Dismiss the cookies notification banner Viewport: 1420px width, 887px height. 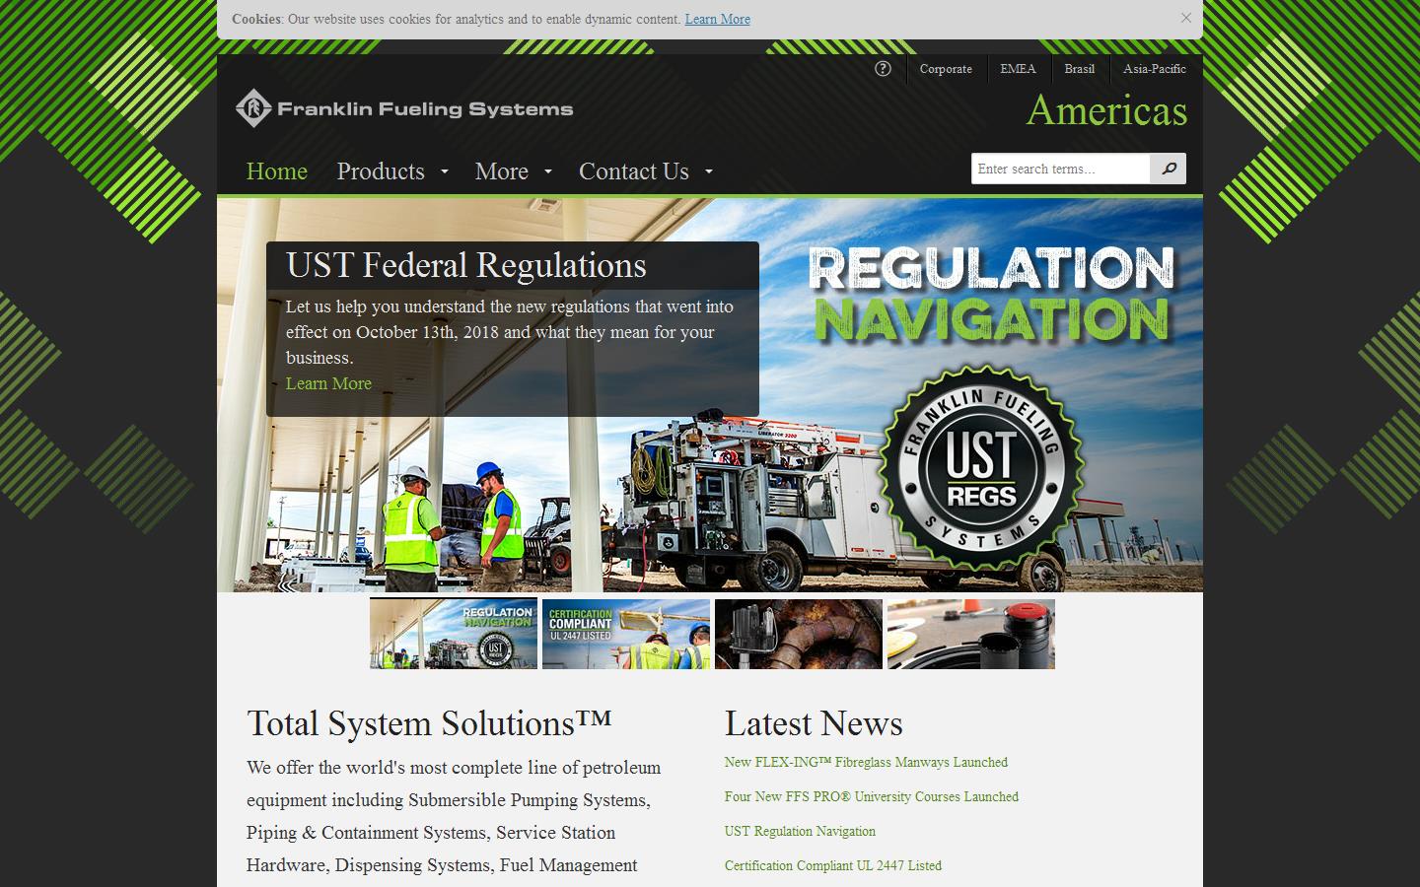pyautogui.click(x=1187, y=18)
